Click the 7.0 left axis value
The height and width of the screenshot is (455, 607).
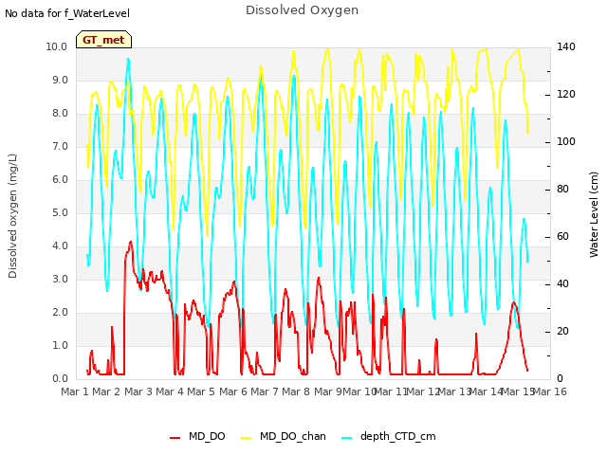tap(60, 147)
